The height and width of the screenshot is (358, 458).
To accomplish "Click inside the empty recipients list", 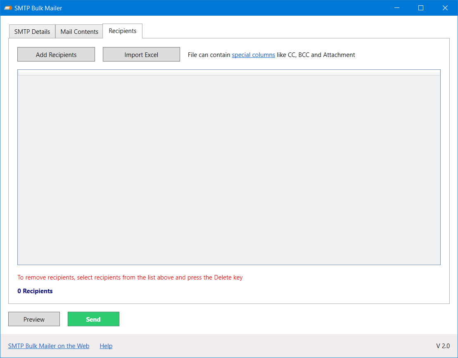I will [229, 167].
